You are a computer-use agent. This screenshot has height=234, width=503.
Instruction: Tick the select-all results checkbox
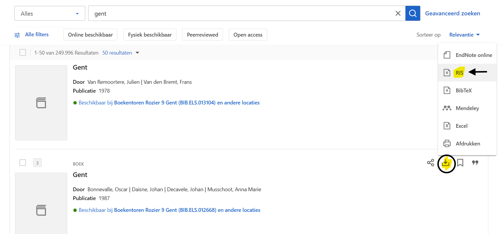tap(23, 53)
